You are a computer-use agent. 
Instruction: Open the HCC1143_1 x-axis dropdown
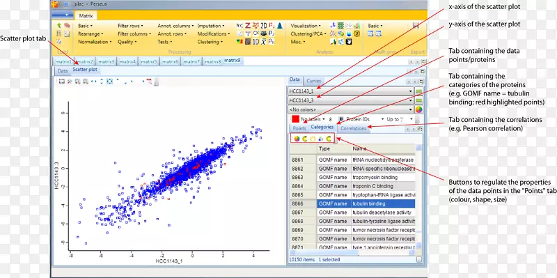352,91
